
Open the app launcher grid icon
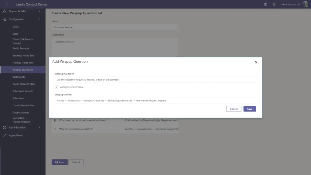click(6, 4)
